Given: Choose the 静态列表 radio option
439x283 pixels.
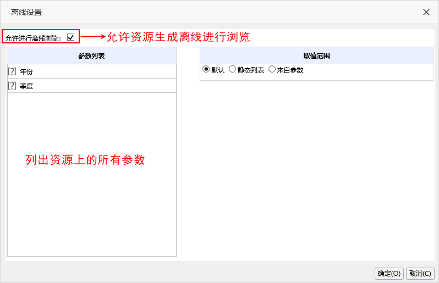Looking at the screenshot, I should [232, 69].
